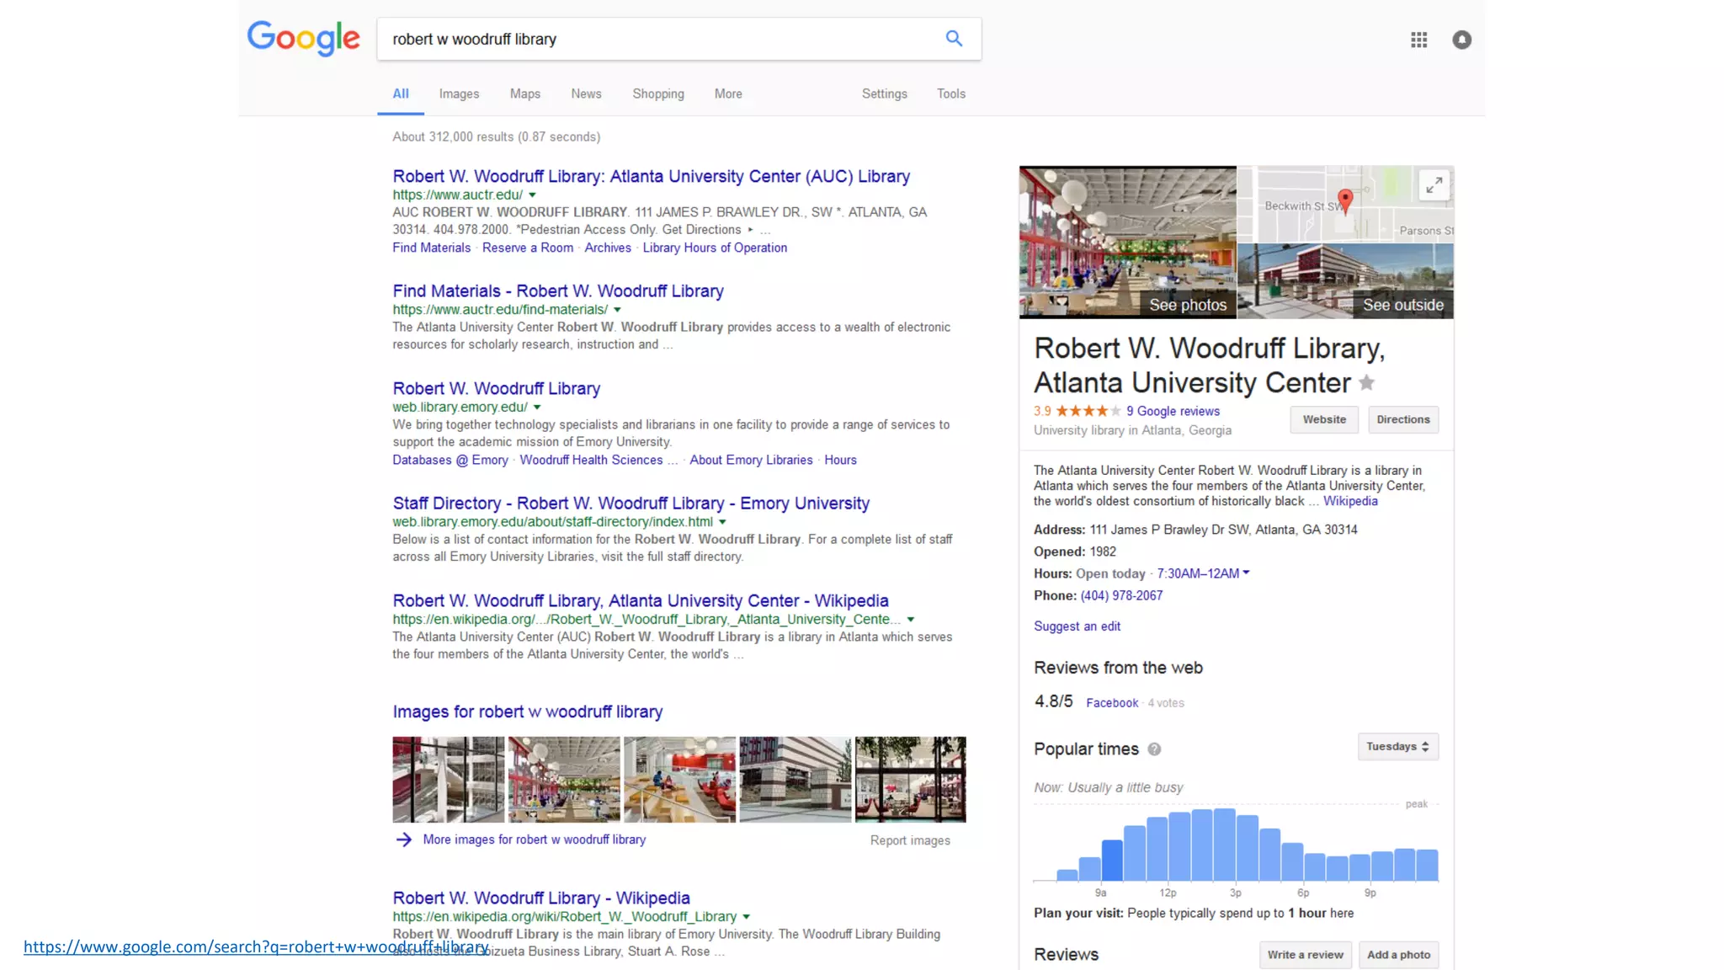Open the last image result with red chairs

[910, 780]
